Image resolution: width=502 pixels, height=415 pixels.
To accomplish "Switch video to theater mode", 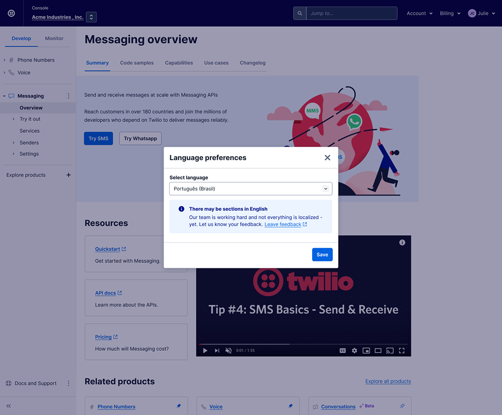I will click(x=378, y=351).
